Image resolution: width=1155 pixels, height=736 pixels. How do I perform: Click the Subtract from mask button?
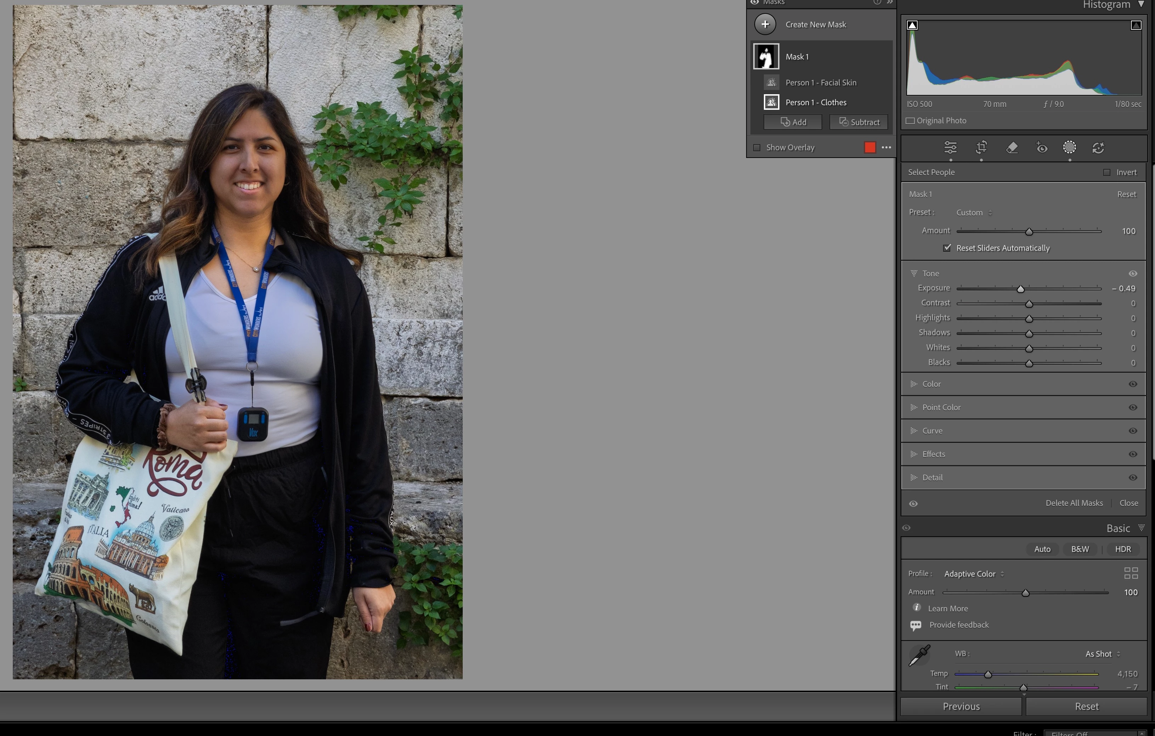point(858,122)
